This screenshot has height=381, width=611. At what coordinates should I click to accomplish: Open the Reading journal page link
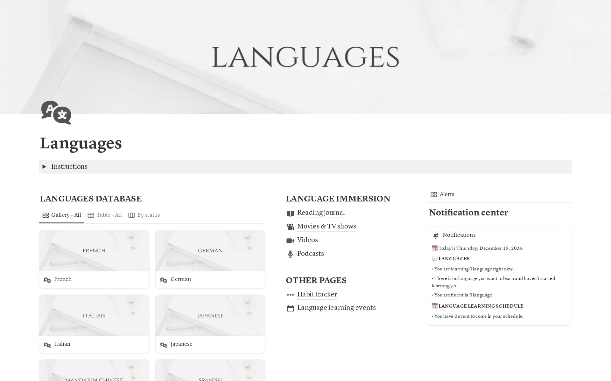321,213
